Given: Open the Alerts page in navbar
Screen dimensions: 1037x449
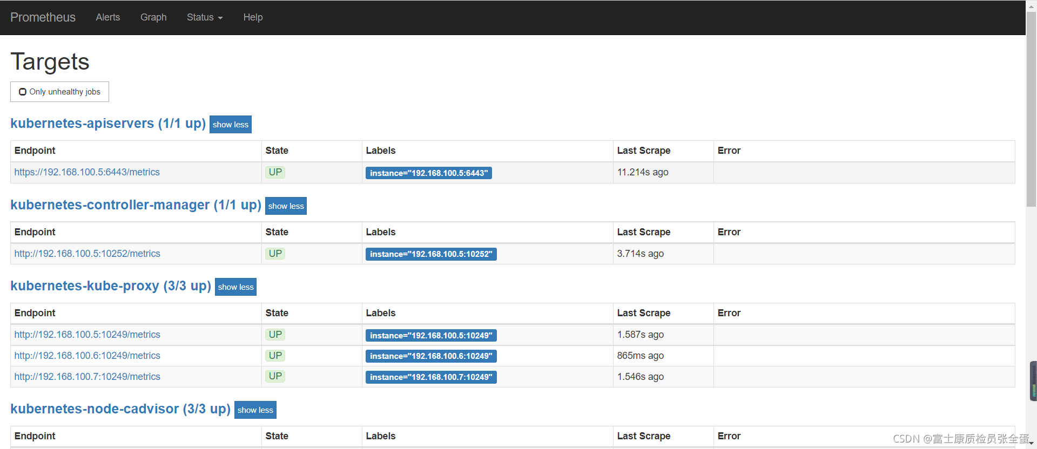Looking at the screenshot, I should click(108, 17).
